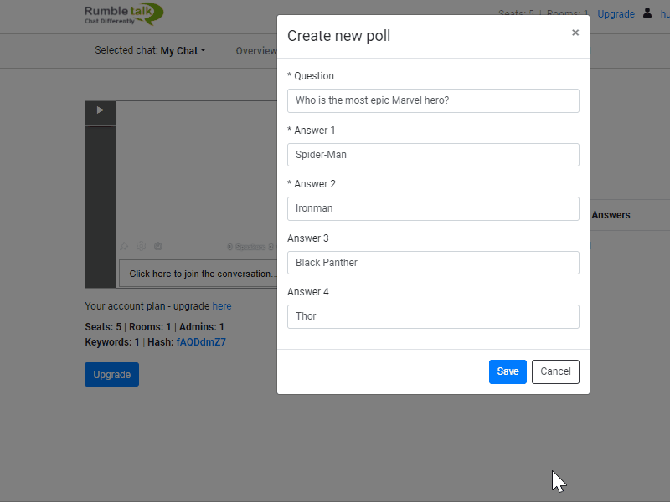Click the 'here' link in the account plan text
670x502 pixels.
tap(221, 305)
